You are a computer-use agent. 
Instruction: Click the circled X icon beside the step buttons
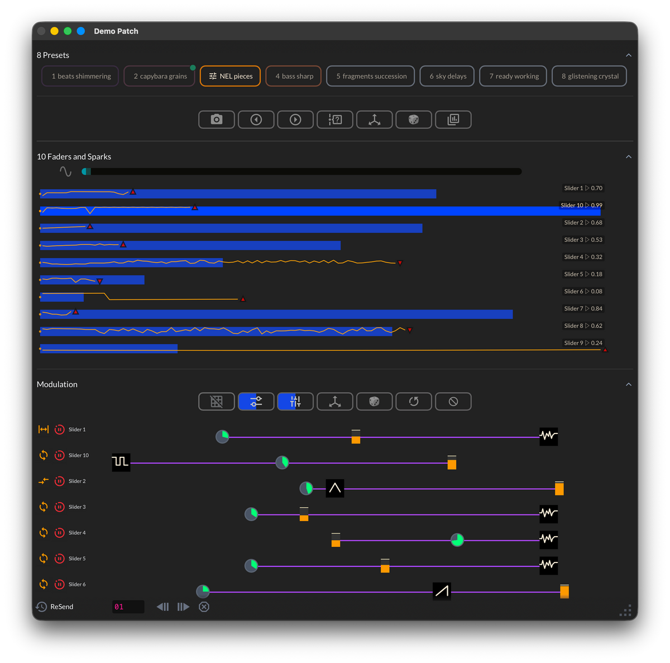tap(204, 607)
